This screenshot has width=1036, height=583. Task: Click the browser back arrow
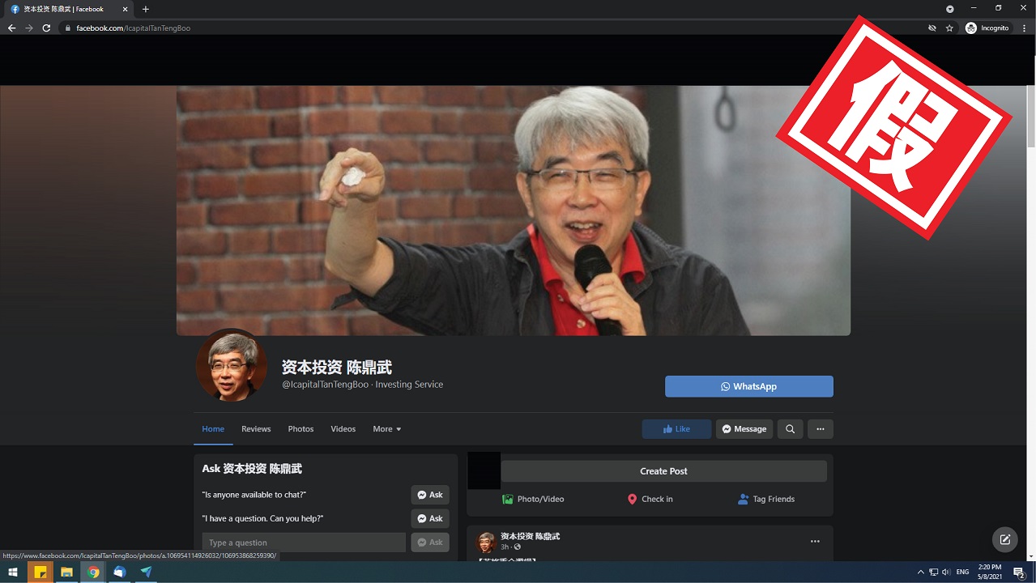click(x=11, y=28)
